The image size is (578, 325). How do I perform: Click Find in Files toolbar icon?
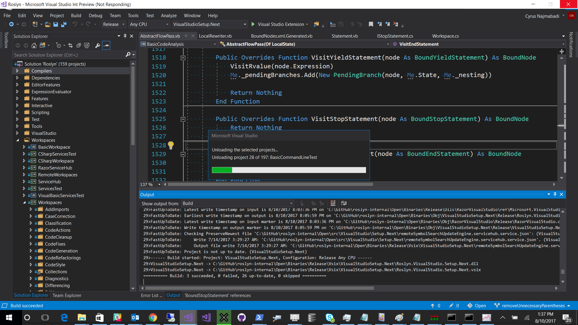(x=316, y=24)
